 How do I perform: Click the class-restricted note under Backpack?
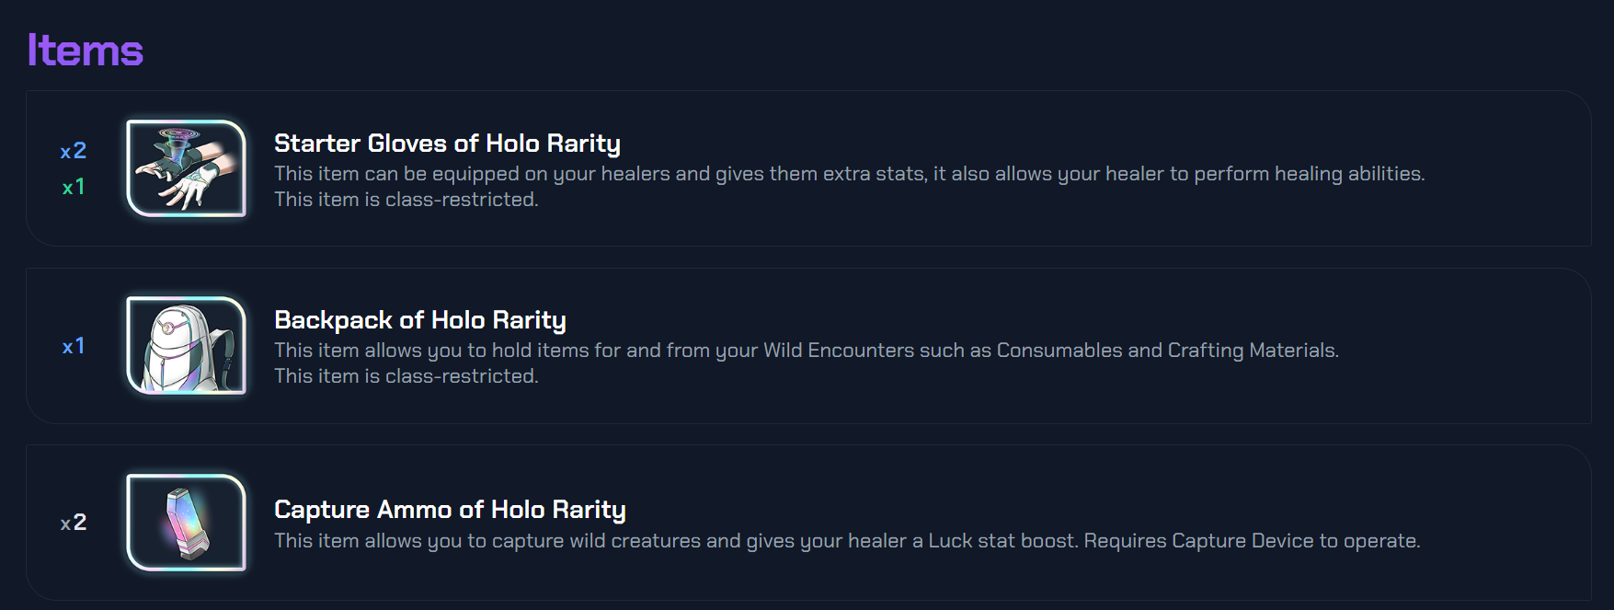click(406, 376)
